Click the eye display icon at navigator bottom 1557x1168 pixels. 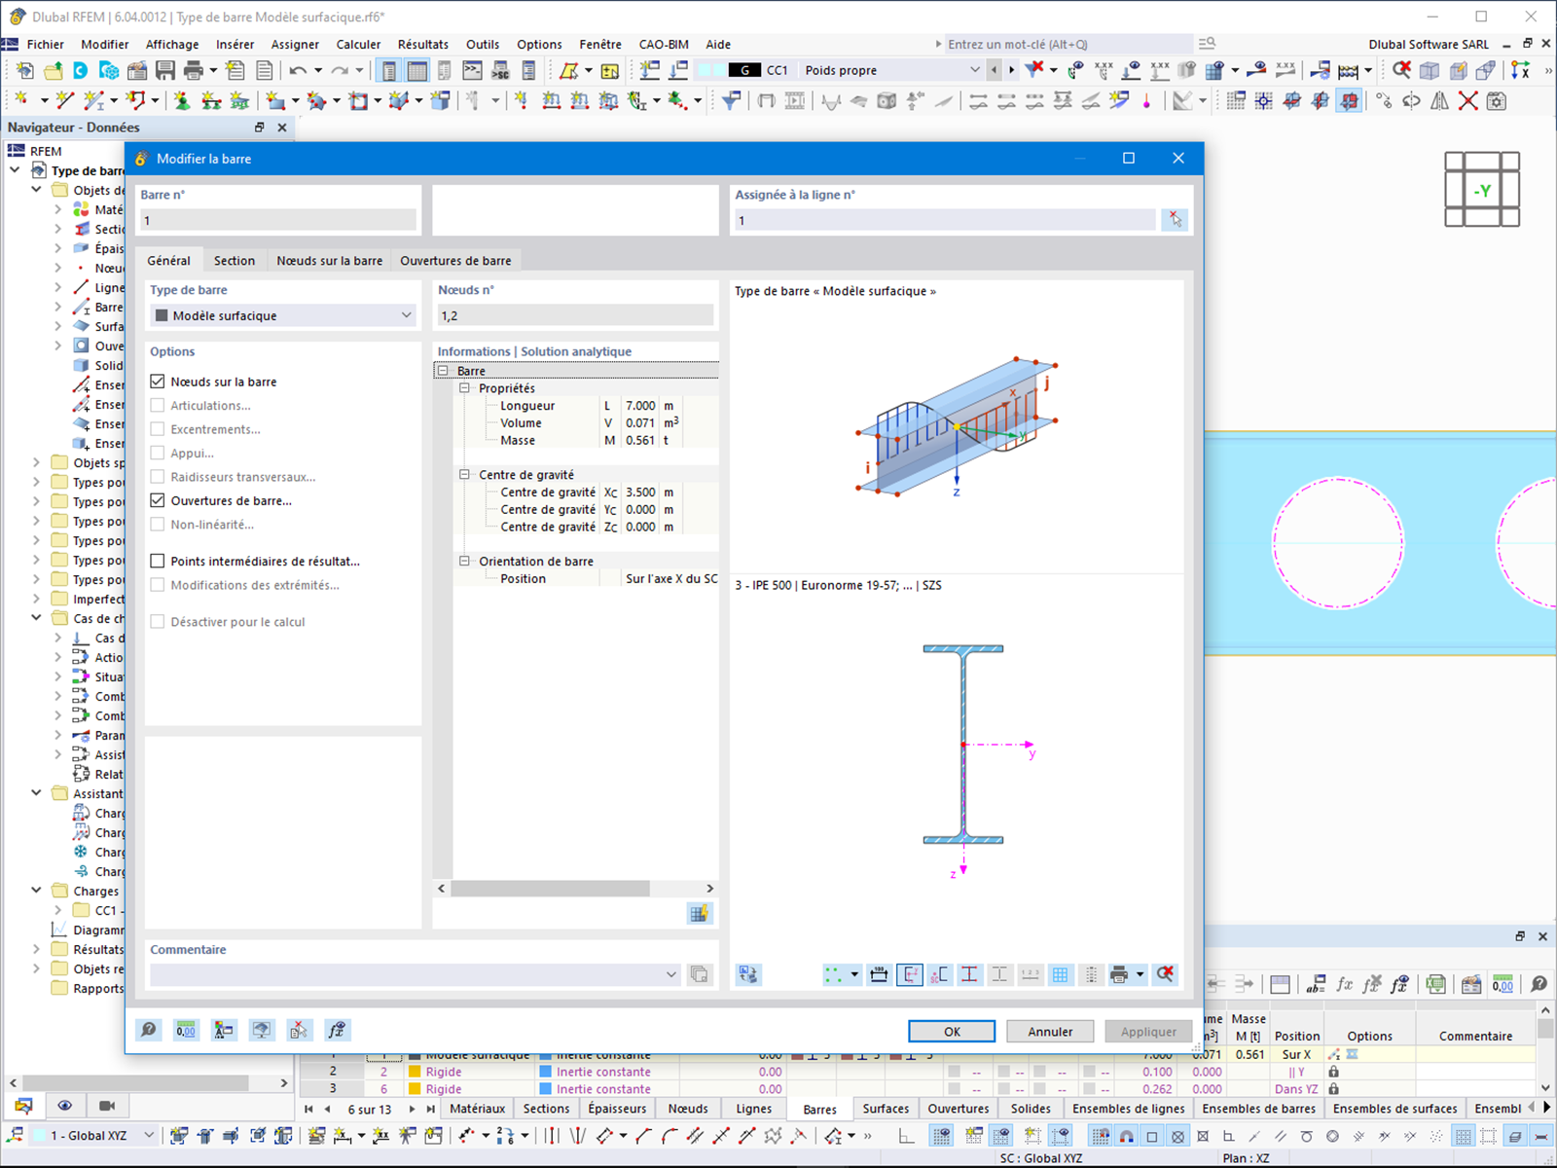coord(65,1106)
